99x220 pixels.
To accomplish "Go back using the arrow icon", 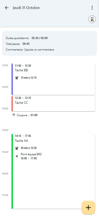I will coord(7,8).
